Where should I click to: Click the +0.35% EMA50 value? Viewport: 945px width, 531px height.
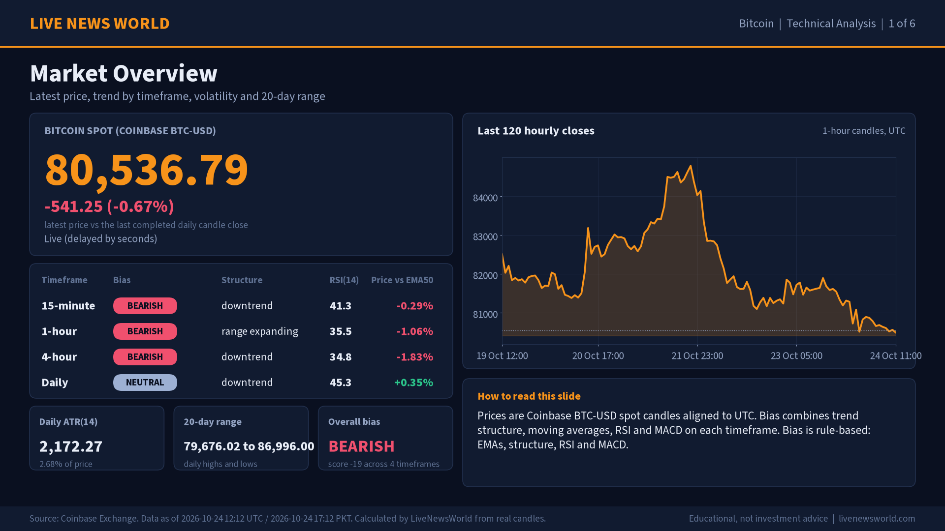pyautogui.click(x=414, y=383)
